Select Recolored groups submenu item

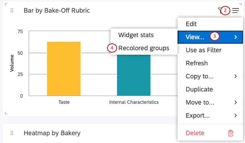coord(144,48)
